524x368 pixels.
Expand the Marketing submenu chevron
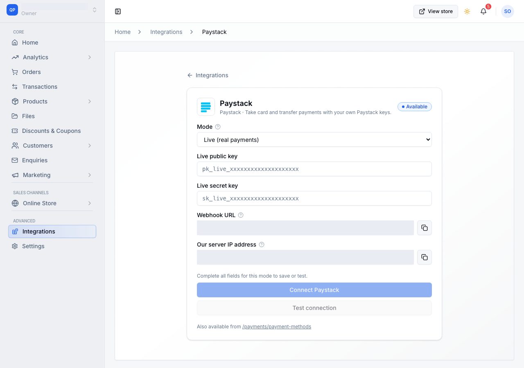click(x=90, y=175)
